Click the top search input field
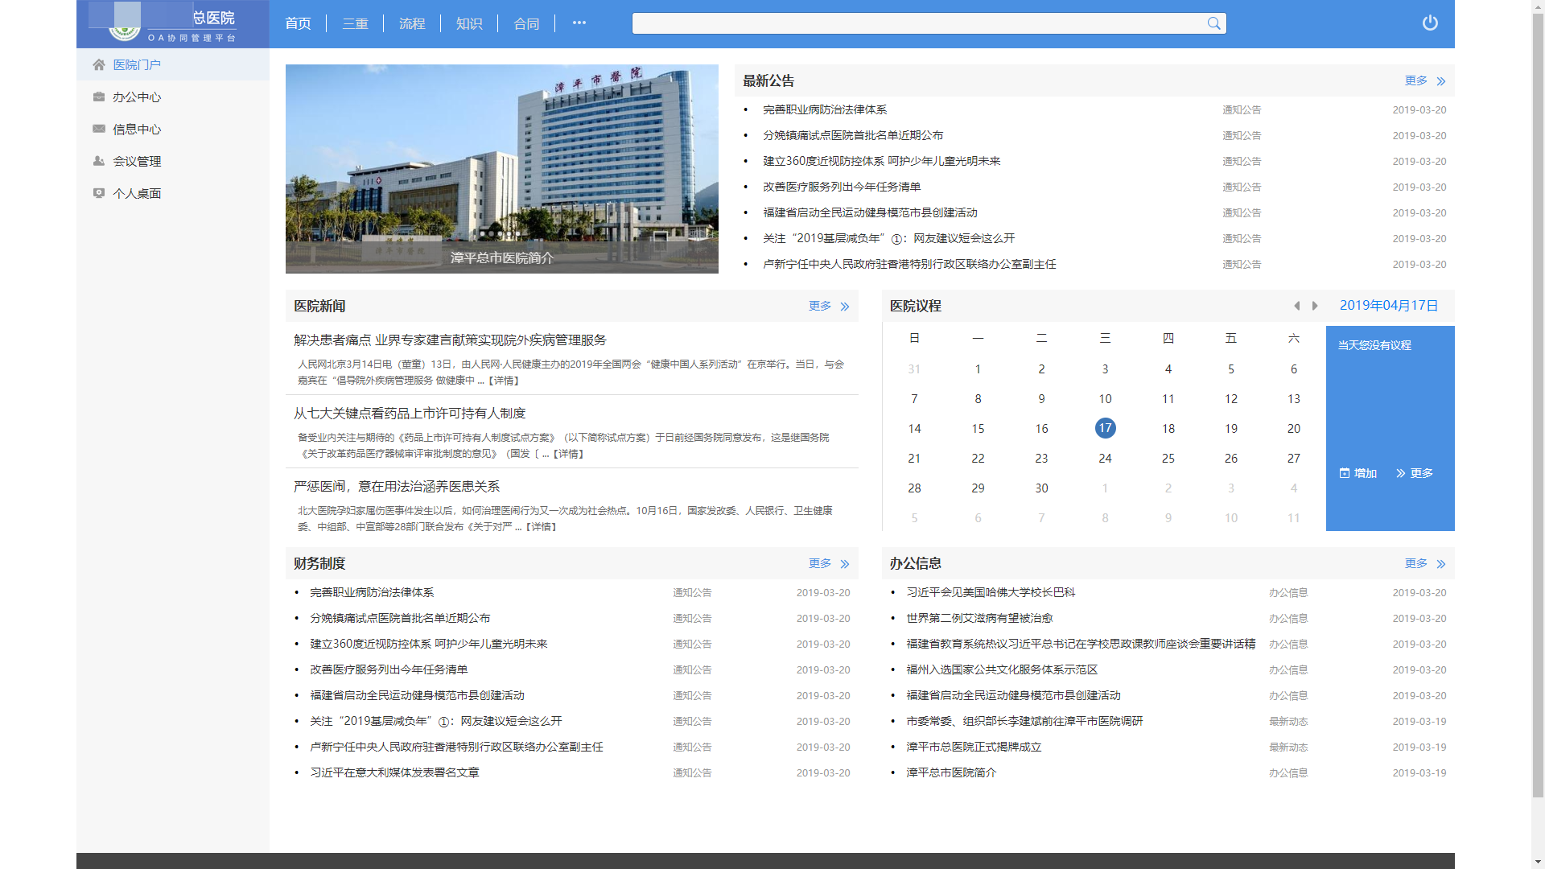This screenshot has height=869, width=1545. [x=917, y=23]
